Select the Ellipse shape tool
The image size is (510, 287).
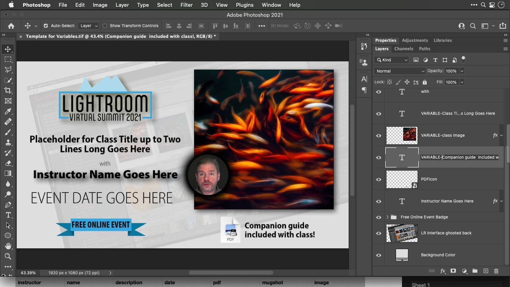pos(8,236)
